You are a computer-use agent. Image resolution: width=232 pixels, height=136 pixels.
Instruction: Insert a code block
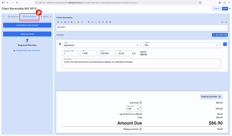click(x=96, y=22)
